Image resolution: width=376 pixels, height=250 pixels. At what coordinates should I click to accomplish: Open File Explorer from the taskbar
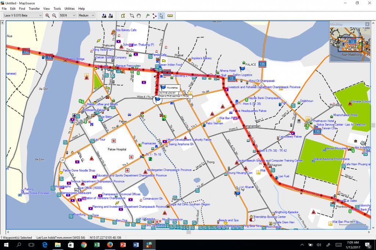58,245
